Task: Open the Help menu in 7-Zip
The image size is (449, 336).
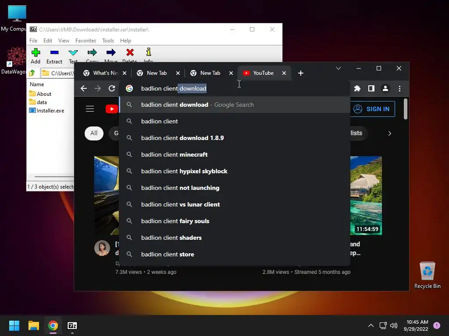Action: pos(125,41)
